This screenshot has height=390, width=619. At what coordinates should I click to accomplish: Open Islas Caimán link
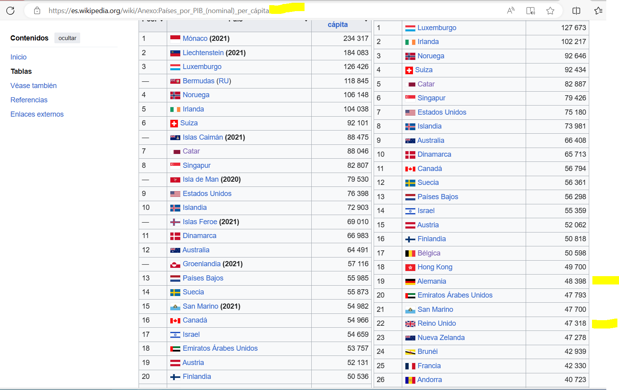pos(202,137)
